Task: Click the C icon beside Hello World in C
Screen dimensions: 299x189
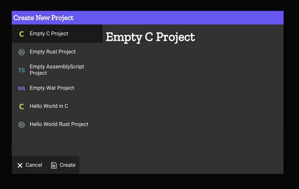Action: pyautogui.click(x=22, y=106)
